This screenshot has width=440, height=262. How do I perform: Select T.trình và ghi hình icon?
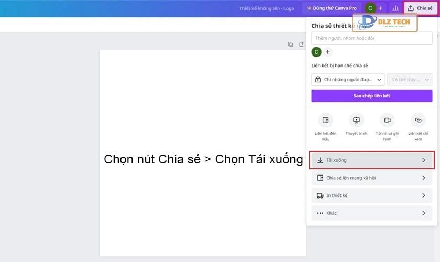(x=387, y=121)
